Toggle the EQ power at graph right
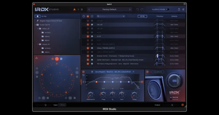 [142, 82]
